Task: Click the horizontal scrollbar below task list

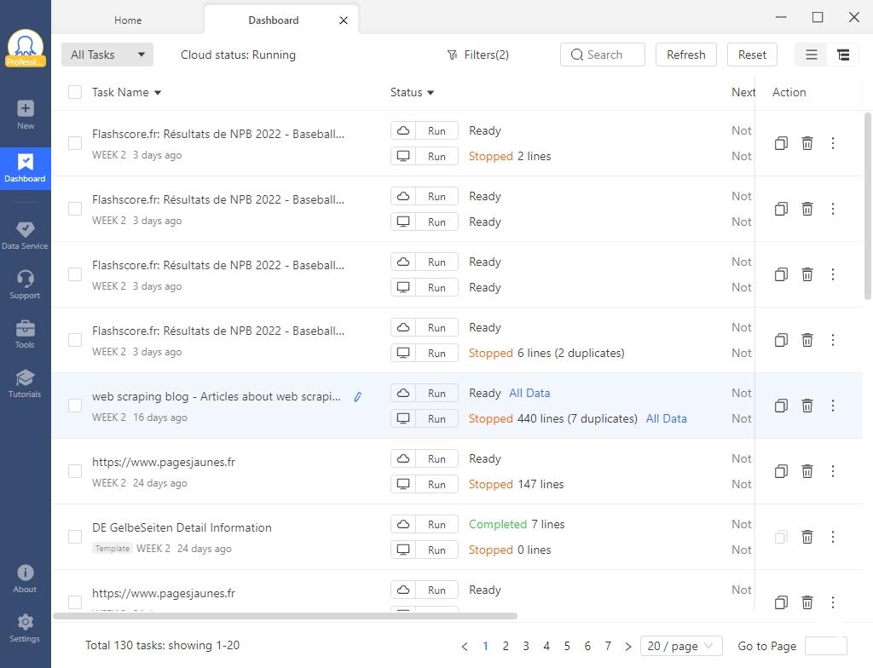Action: click(x=285, y=616)
